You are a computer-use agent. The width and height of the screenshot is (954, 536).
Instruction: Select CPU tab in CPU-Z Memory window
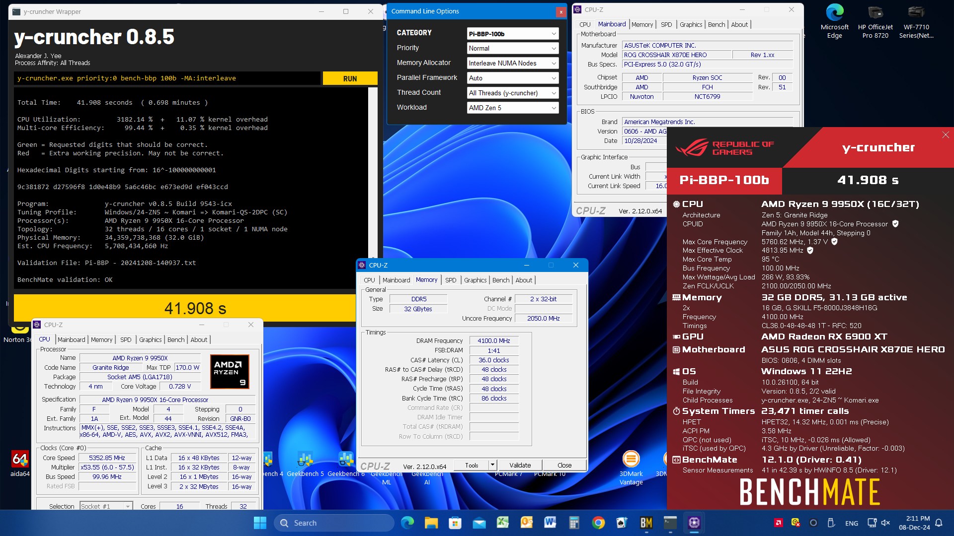369,280
